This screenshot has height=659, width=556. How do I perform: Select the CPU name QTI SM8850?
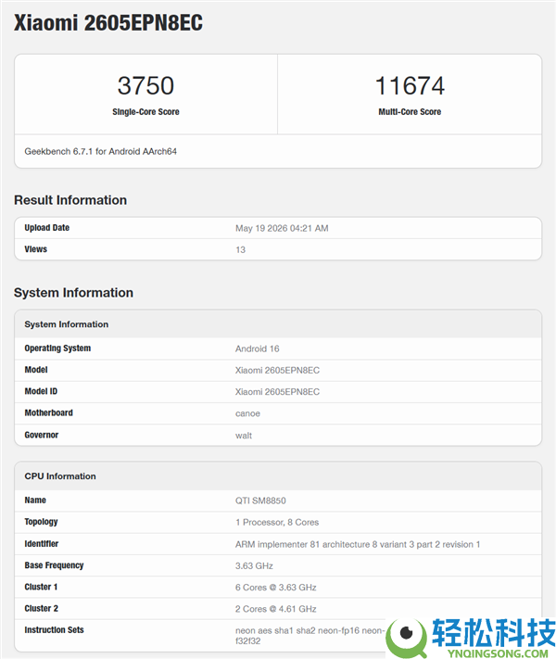pyautogui.click(x=260, y=501)
